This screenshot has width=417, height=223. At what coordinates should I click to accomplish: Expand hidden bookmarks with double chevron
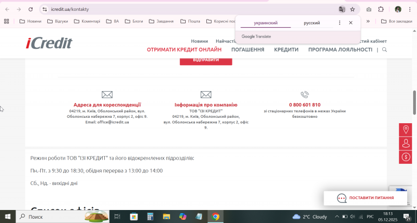coord(368,21)
